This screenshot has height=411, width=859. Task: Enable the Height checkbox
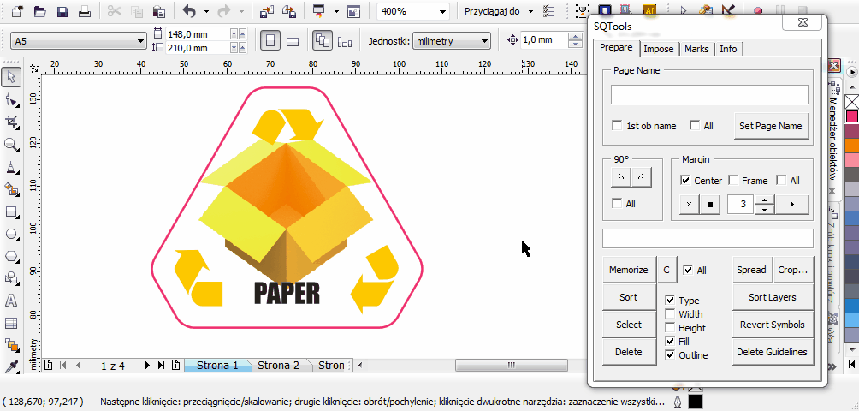670,328
